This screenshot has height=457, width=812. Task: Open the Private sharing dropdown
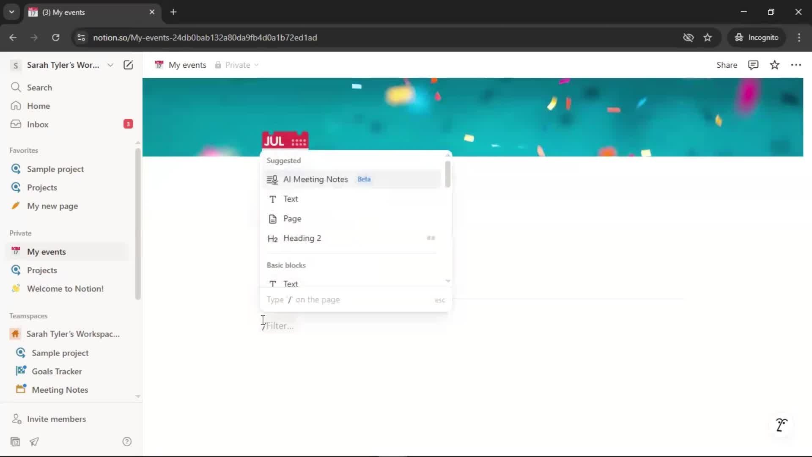tap(237, 65)
